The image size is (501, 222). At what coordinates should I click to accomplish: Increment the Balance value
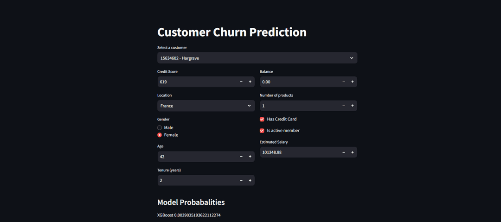[353, 82]
